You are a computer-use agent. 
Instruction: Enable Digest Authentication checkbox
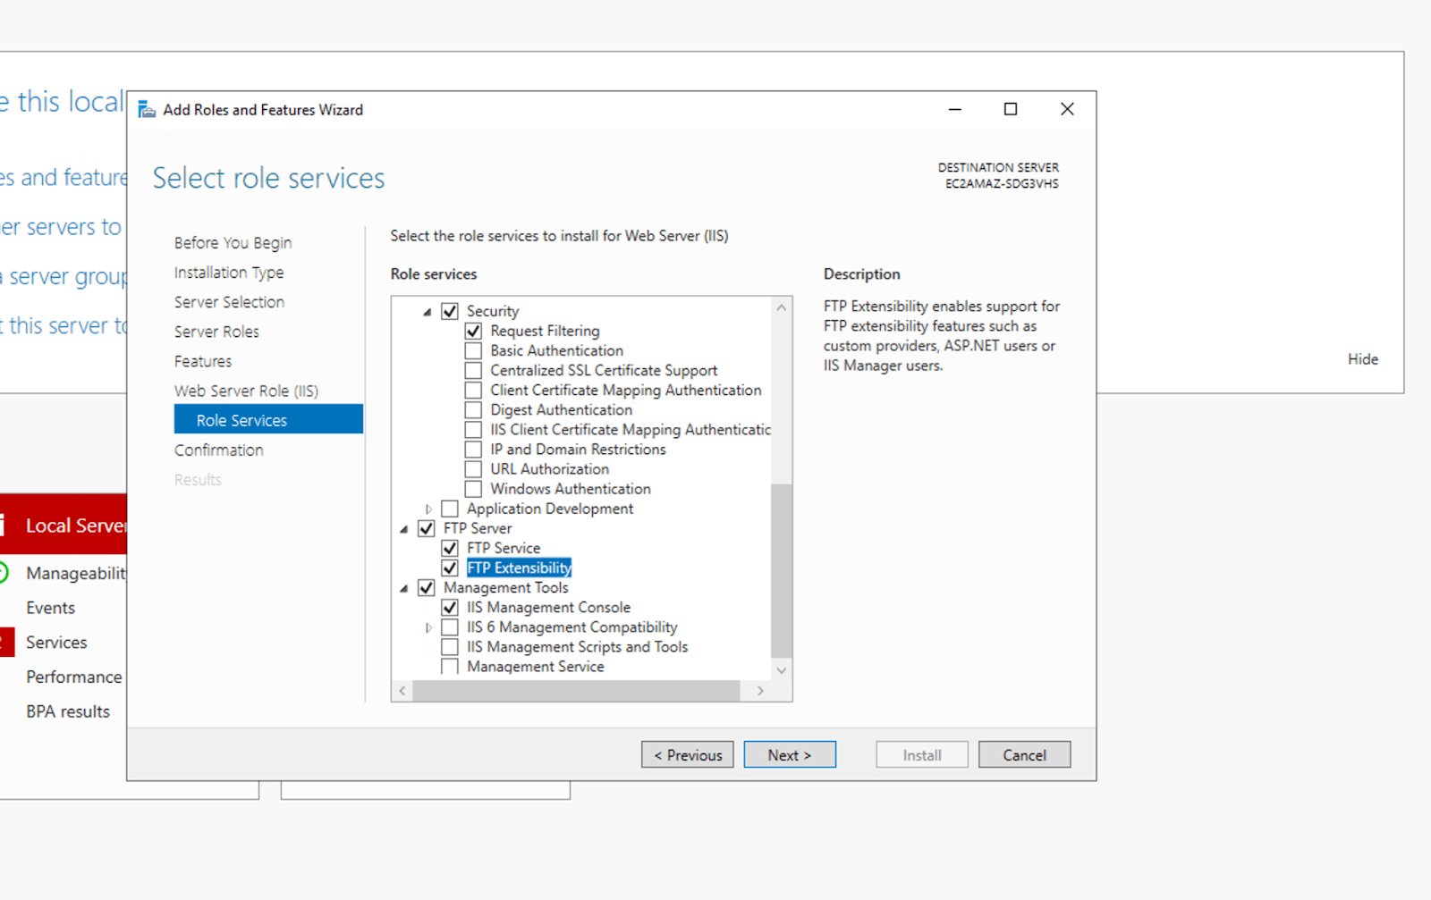[473, 409]
